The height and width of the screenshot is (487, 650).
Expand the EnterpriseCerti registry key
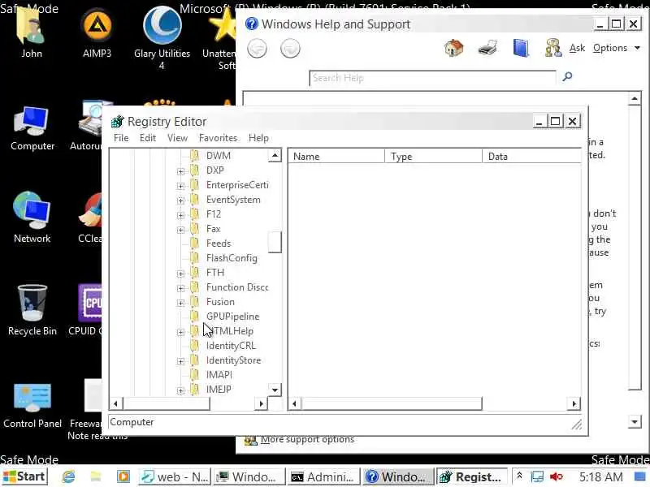(180, 186)
